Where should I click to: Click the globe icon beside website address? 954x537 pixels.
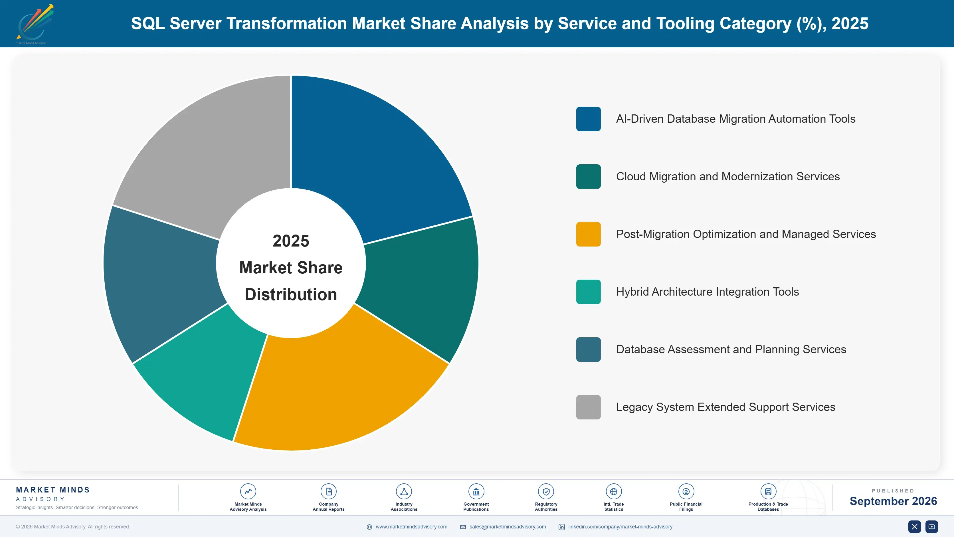369,527
